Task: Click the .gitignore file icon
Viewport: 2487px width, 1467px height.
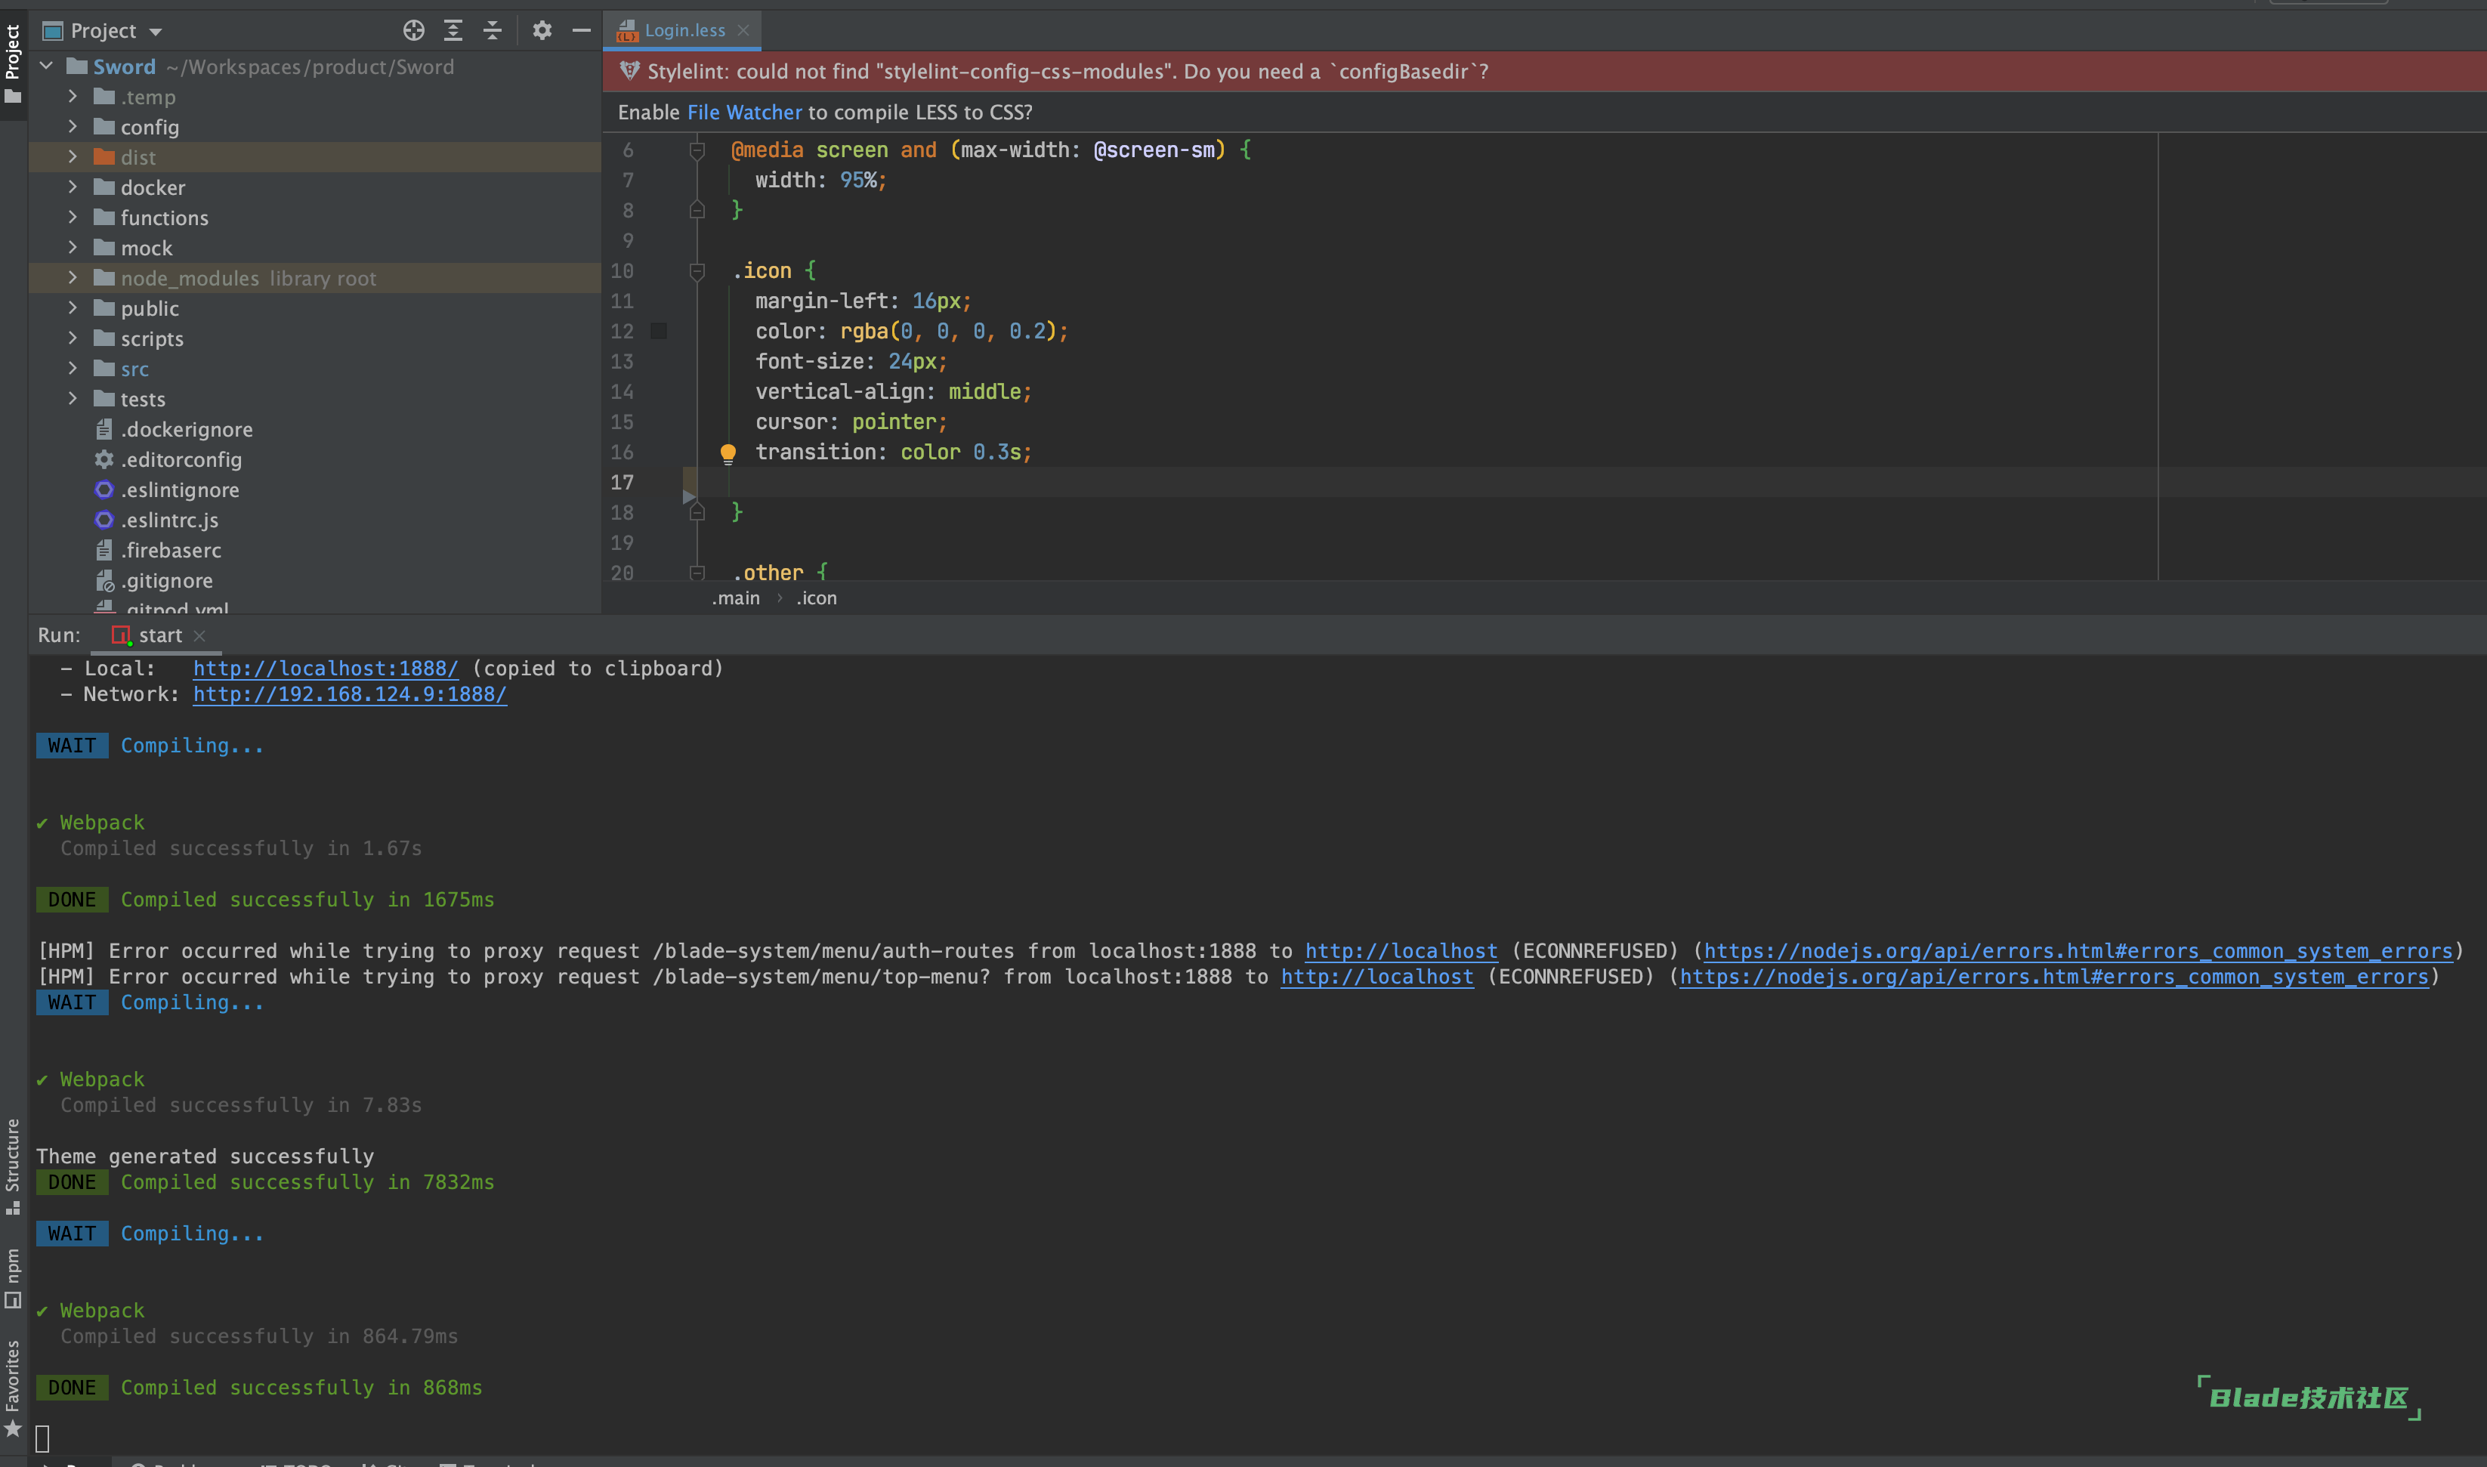Action: click(x=103, y=580)
